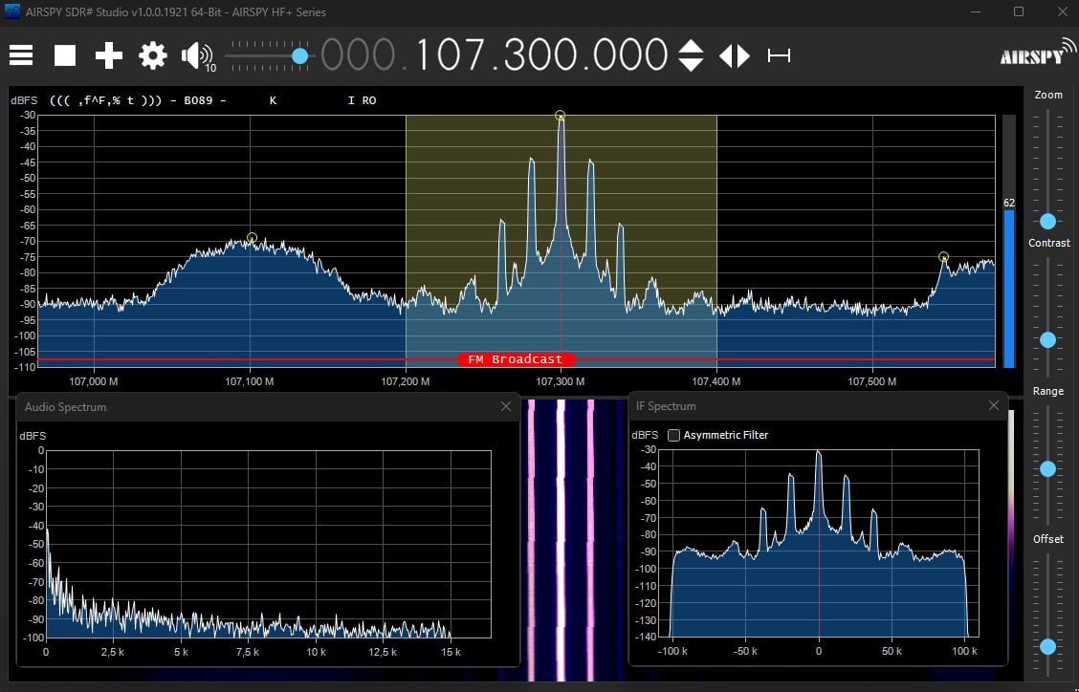The height and width of the screenshot is (692, 1079).
Task: Click the Range slider handle
Action: [1048, 468]
